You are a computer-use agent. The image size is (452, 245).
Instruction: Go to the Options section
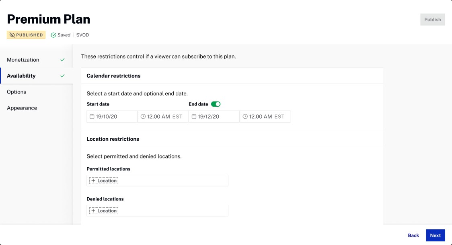click(x=37, y=92)
